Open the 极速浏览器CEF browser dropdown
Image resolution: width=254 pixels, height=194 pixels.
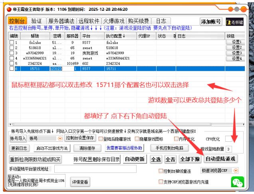tap(236, 170)
